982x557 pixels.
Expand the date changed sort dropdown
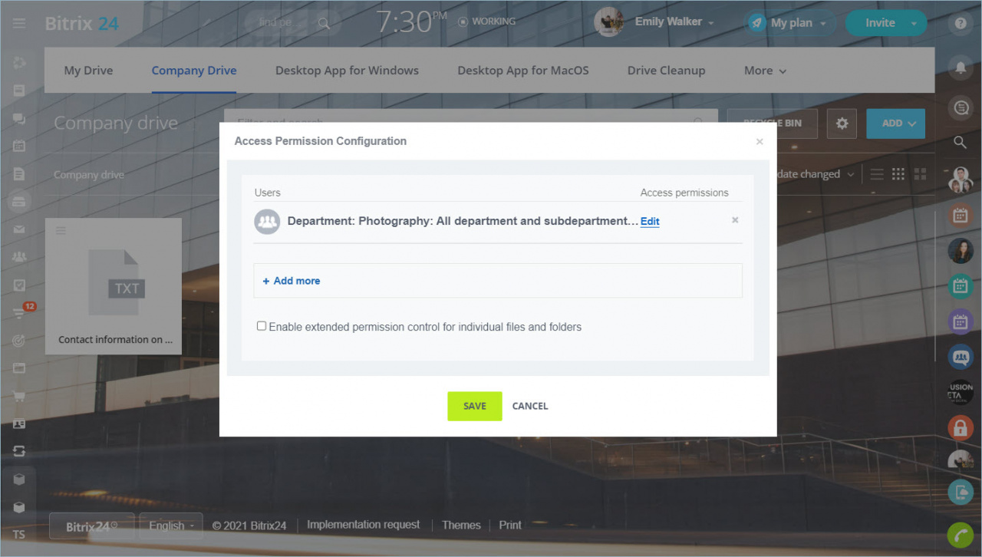point(816,174)
